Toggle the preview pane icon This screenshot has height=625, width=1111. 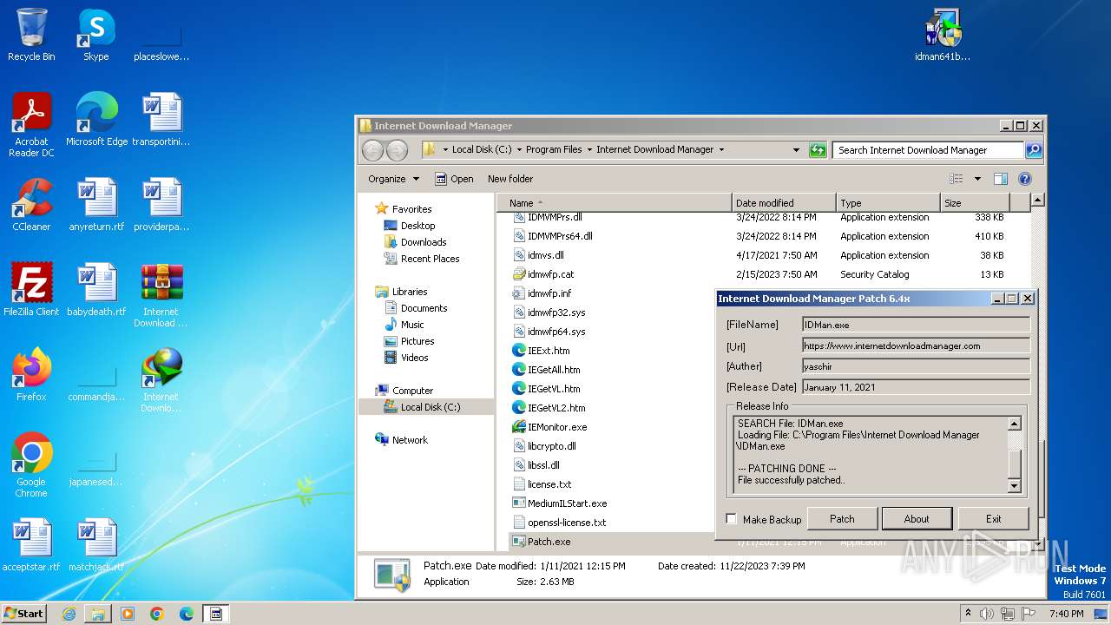1001,179
